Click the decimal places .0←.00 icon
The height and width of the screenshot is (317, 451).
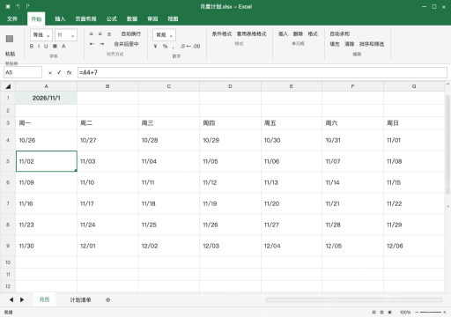tap(190, 46)
